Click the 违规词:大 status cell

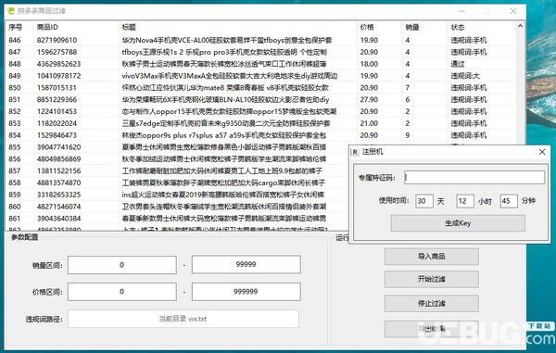[465, 76]
